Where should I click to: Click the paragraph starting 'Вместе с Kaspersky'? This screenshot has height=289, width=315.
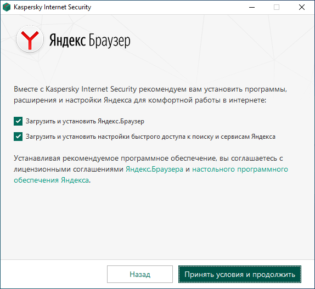150,94
